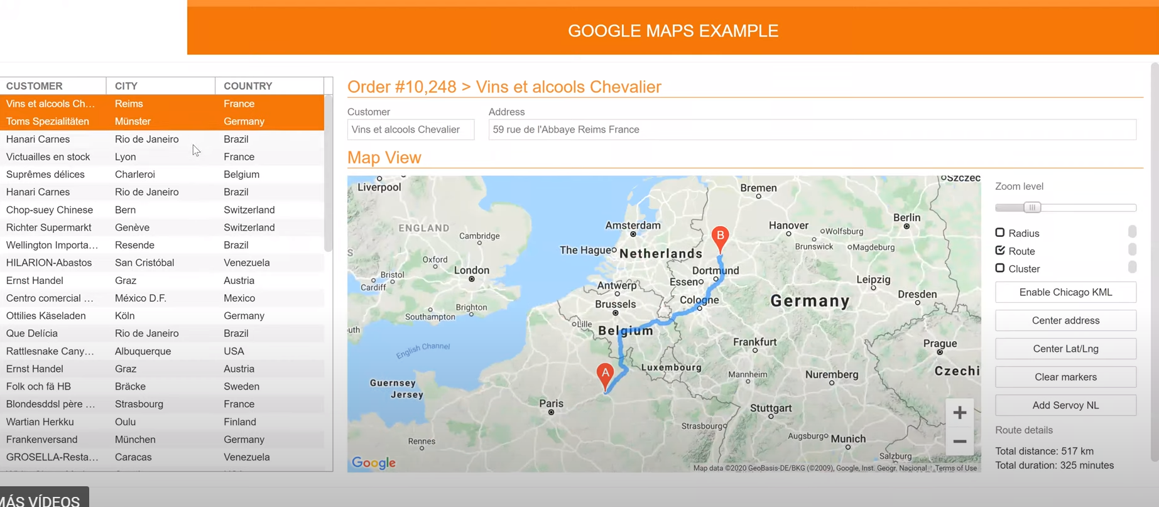Click the Add Servoy NL button
This screenshot has height=507, width=1159.
1065,405
